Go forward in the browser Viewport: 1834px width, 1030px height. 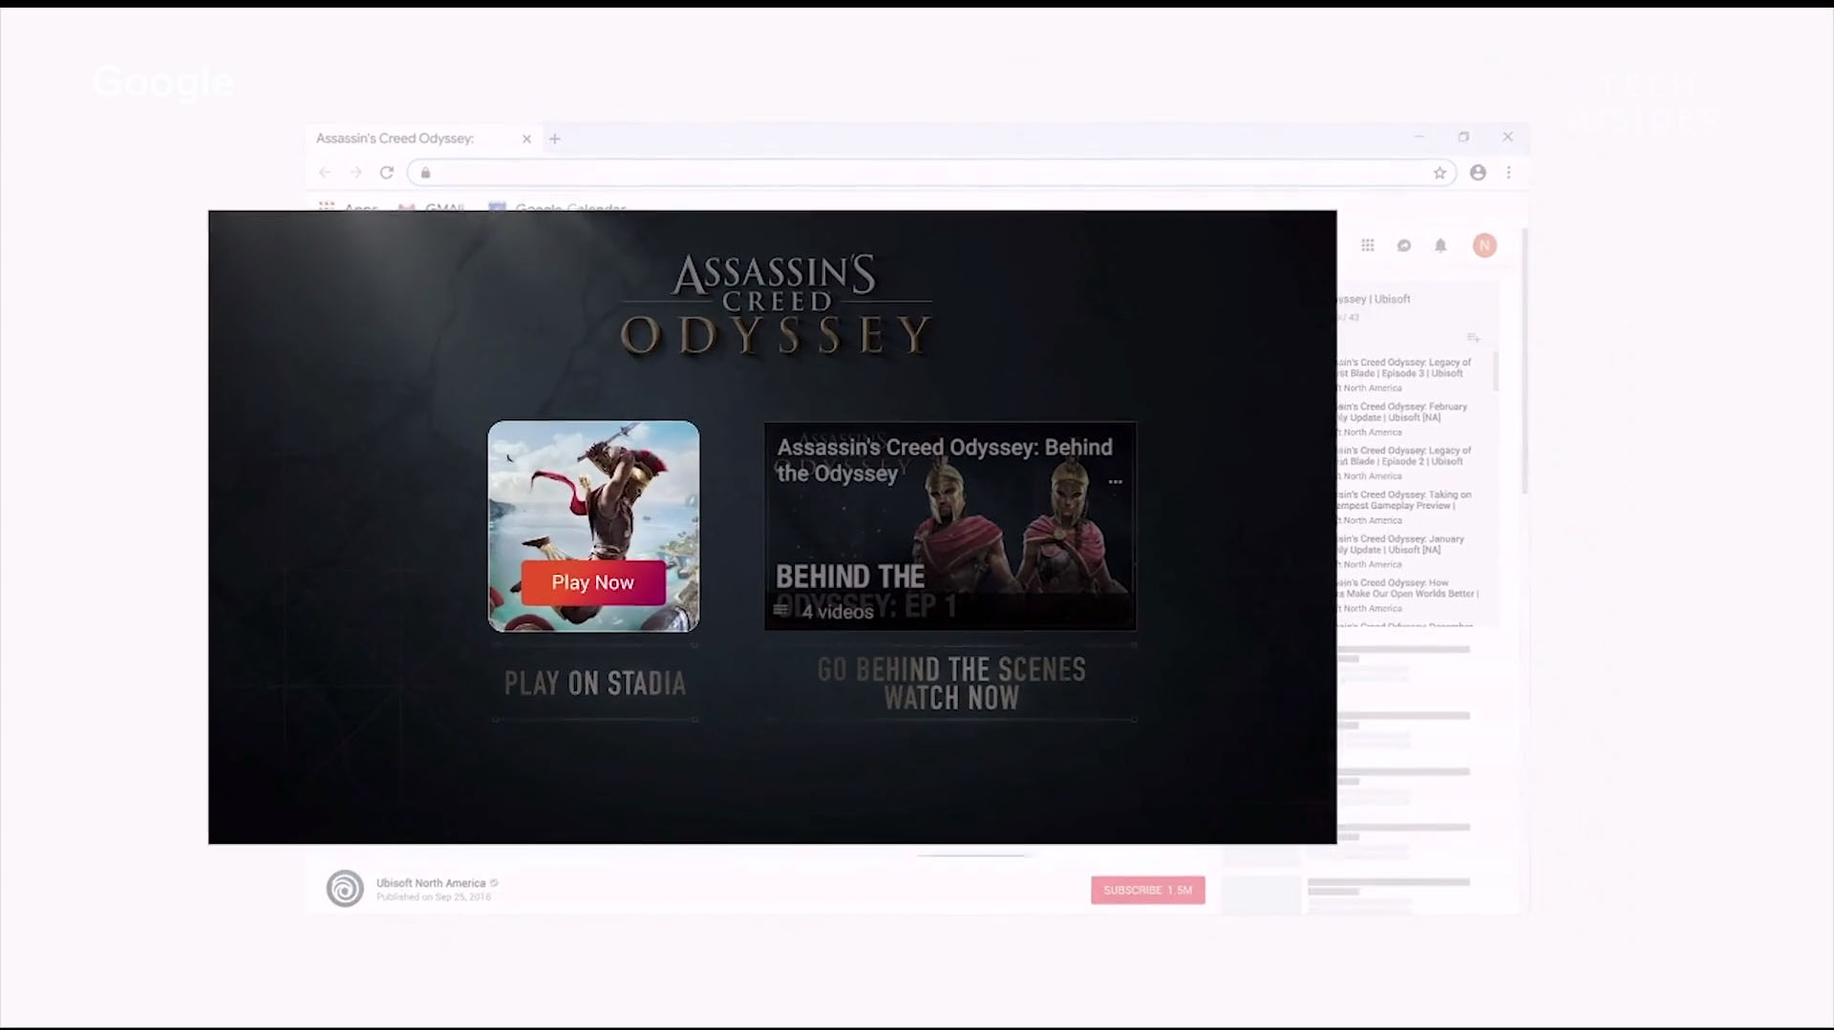pyautogui.click(x=355, y=173)
